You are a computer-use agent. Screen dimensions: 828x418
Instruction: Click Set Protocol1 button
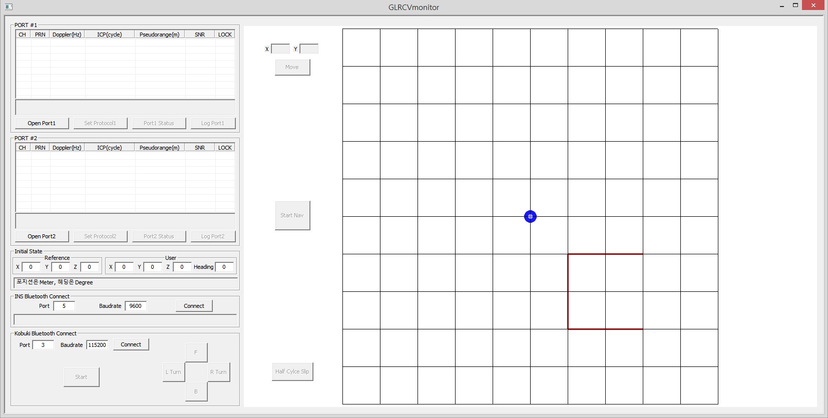tap(100, 123)
